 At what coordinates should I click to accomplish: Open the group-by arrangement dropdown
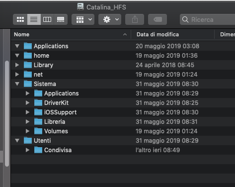click(83, 19)
